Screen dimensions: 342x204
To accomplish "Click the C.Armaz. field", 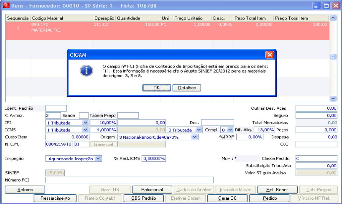I will [x=53, y=116].
